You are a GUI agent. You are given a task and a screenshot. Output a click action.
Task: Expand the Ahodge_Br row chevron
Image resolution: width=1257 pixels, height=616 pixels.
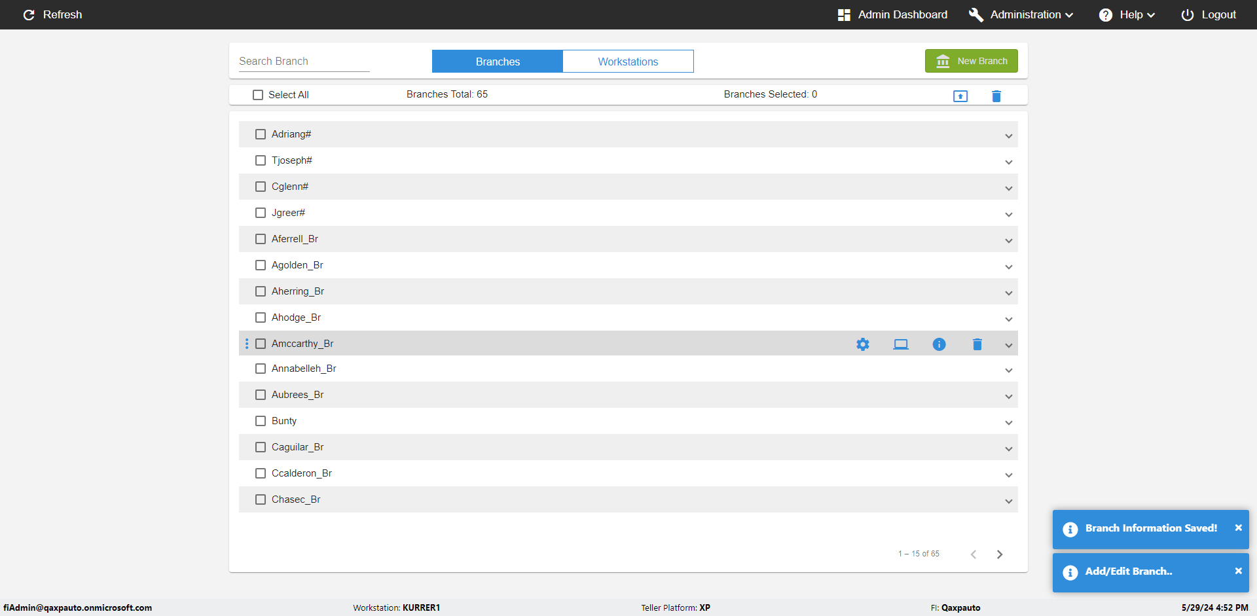click(1009, 319)
